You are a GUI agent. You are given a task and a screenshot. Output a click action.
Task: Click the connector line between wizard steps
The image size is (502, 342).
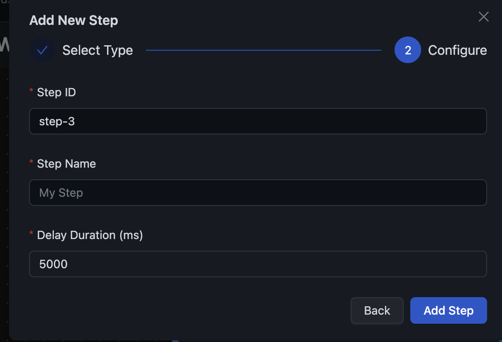click(x=263, y=50)
